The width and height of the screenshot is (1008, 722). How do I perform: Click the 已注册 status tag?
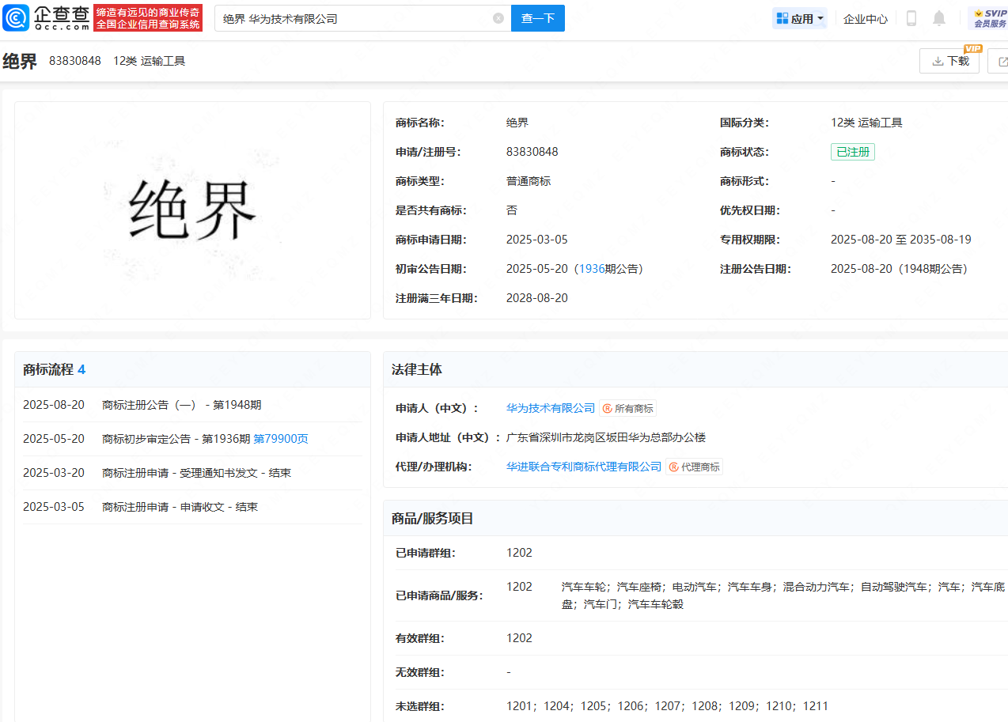pos(852,152)
